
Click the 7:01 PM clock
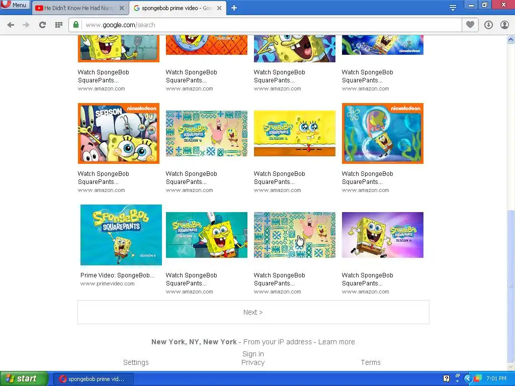point(496,378)
